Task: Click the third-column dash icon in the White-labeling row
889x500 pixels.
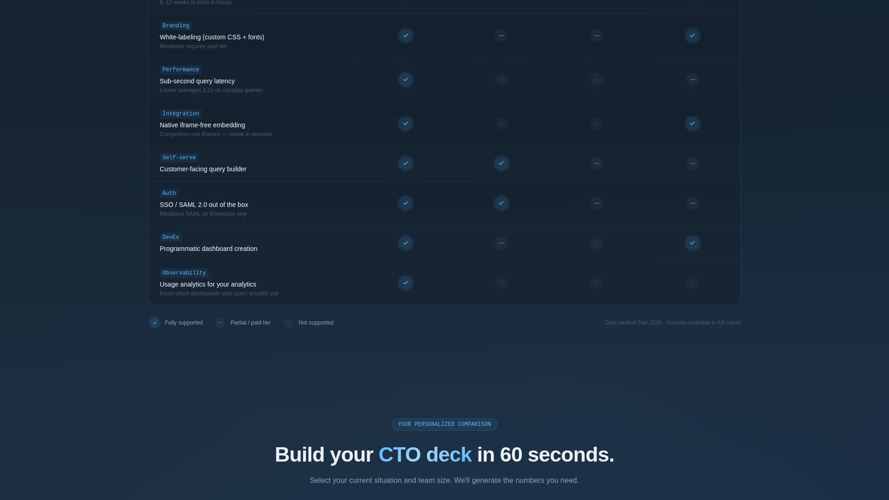Action: click(x=596, y=36)
